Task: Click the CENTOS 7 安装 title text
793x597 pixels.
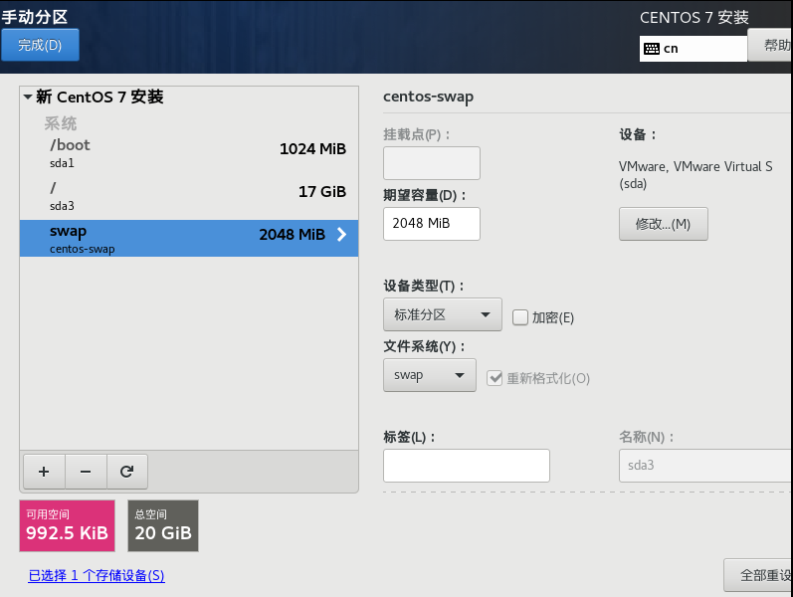Action: click(694, 18)
